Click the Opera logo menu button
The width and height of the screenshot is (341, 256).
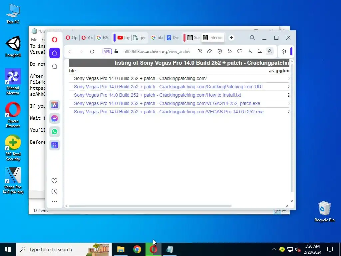pos(55,39)
